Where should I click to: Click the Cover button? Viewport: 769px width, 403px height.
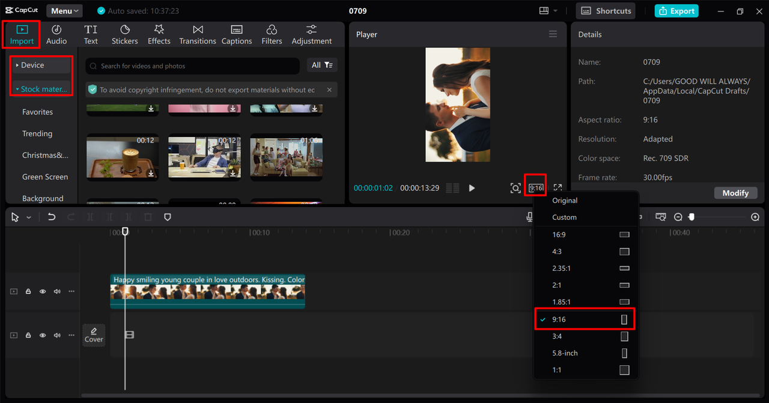coord(94,335)
